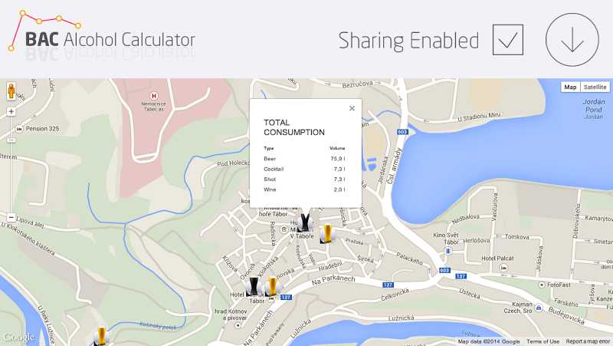The width and height of the screenshot is (613, 346).
Task: Zoom in with the plus button
Action: (x=11, y=111)
